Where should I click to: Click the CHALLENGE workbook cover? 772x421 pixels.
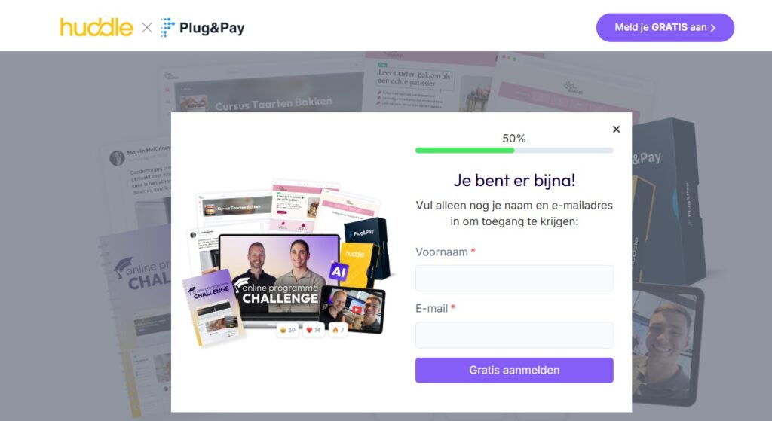(x=213, y=307)
